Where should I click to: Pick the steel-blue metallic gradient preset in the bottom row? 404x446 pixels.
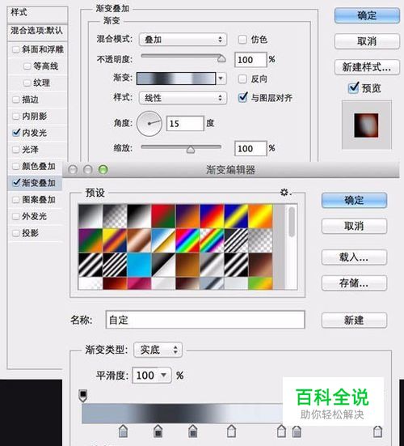[x=212, y=283]
